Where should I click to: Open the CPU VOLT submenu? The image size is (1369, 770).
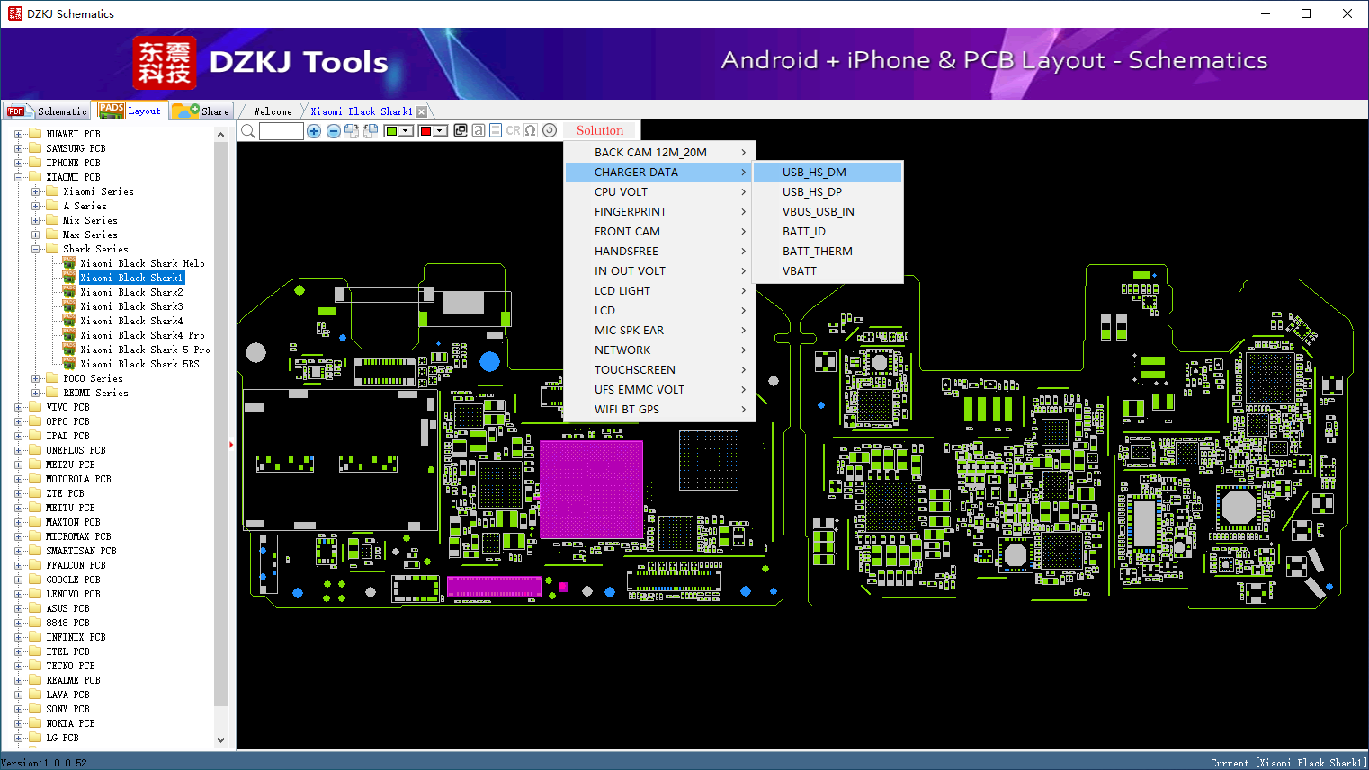661,192
